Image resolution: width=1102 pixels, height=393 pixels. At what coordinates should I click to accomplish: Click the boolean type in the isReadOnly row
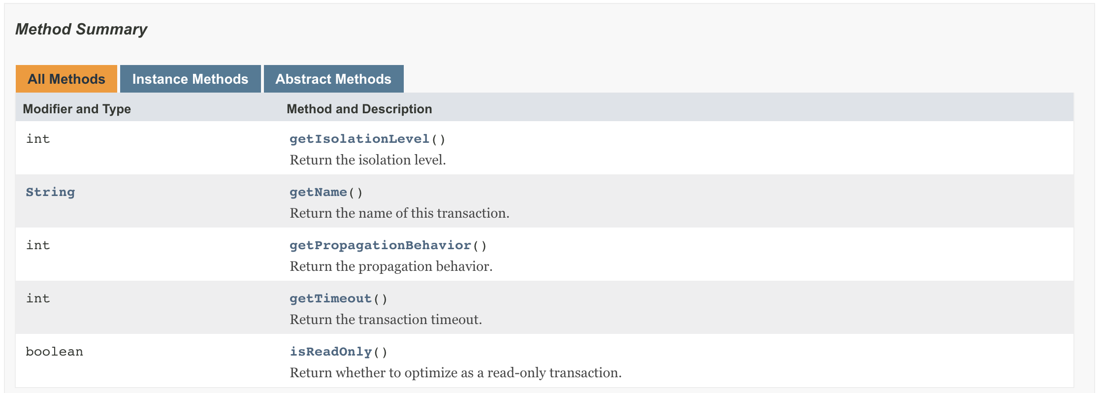tap(54, 352)
